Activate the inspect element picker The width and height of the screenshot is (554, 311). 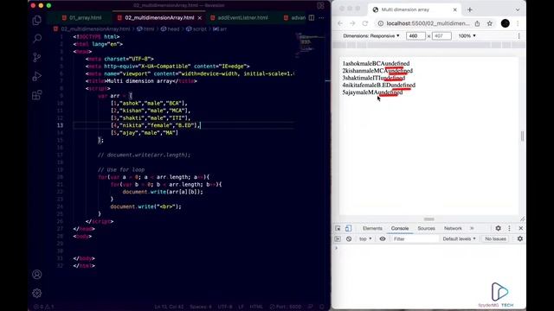point(338,228)
